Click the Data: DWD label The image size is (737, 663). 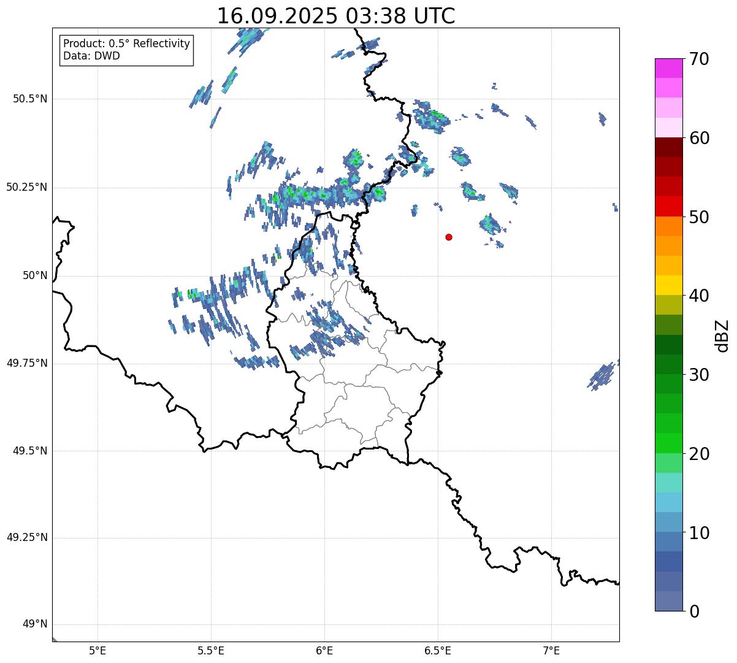coord(91,56)
